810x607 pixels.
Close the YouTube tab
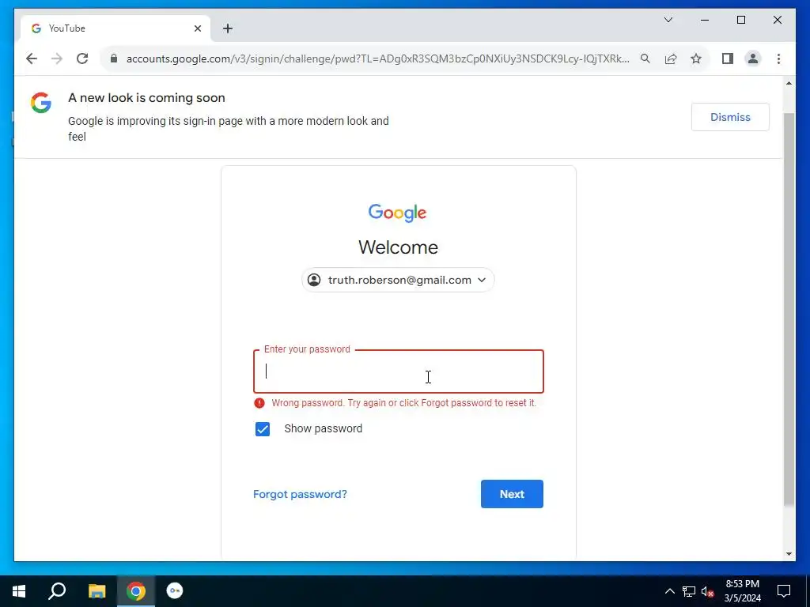point(197,28)
